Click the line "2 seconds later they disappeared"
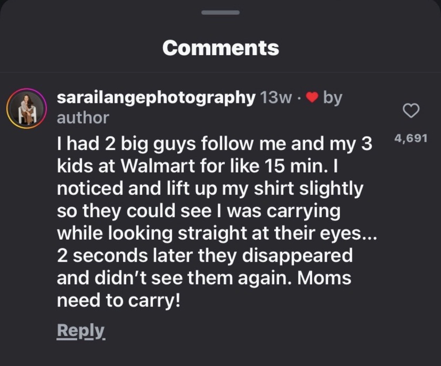The width and height of the screenshot is (441, 366). (204, 256)
